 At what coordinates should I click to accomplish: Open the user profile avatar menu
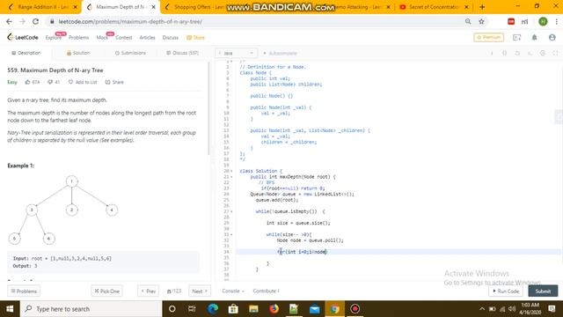(552, 37)
